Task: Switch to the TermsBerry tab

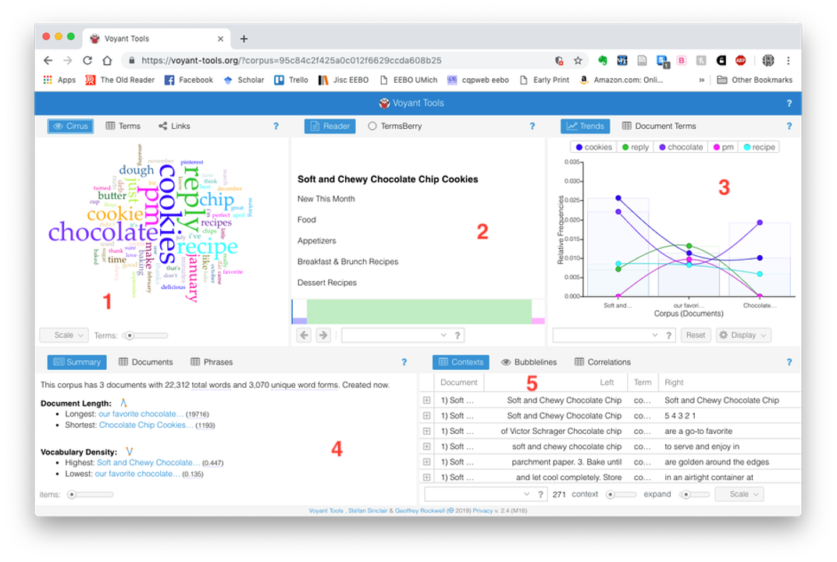Action: pyautogui.click(x=394, y=126)
